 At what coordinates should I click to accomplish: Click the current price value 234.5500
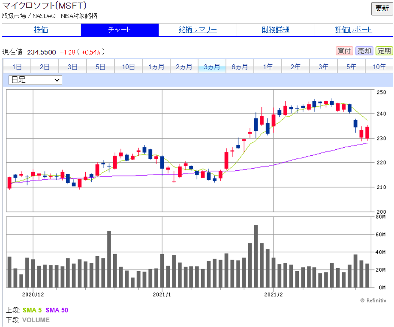click(x=42, y=52)
